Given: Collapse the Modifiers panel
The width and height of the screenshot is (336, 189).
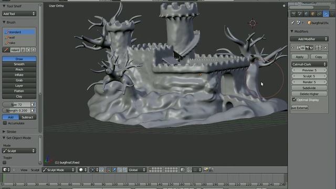Looking at the screenshot, I should 292,31.
